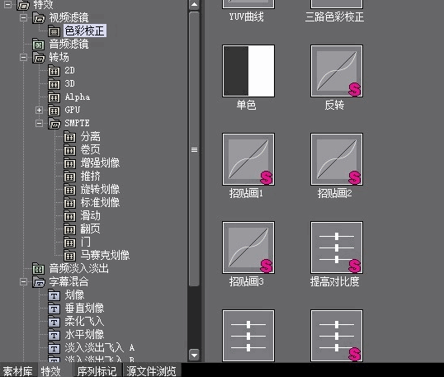Select the 柔化飞入 title mixer item
Viewport: 444px width, 377px height.
coord(84,321)
